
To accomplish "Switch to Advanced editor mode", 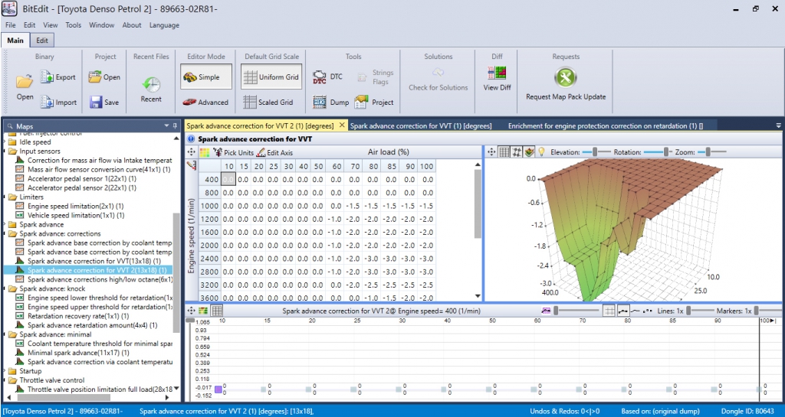I will click(x=205, y=102).
